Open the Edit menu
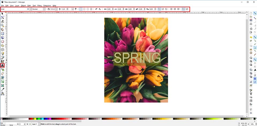The image size is (257, 126). pos(7,6)
